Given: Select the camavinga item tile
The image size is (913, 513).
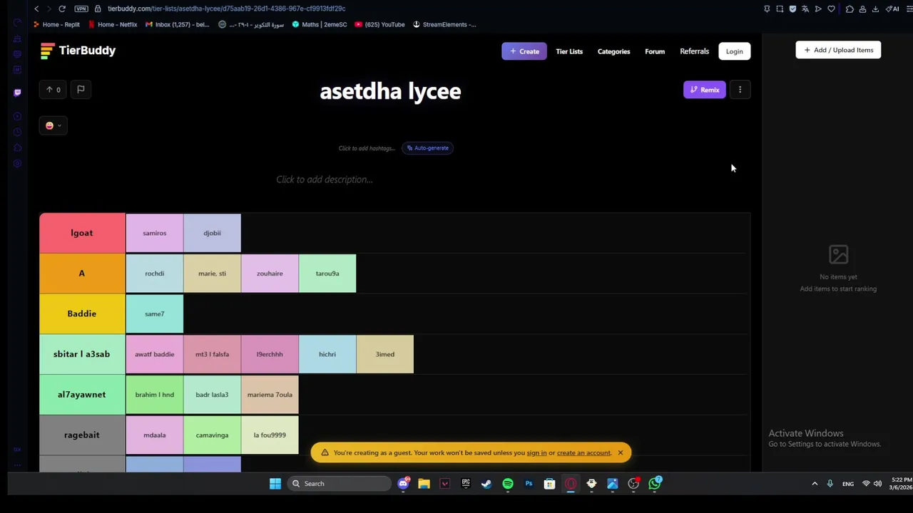Looking at the screenshot, I should click(212, 435).
